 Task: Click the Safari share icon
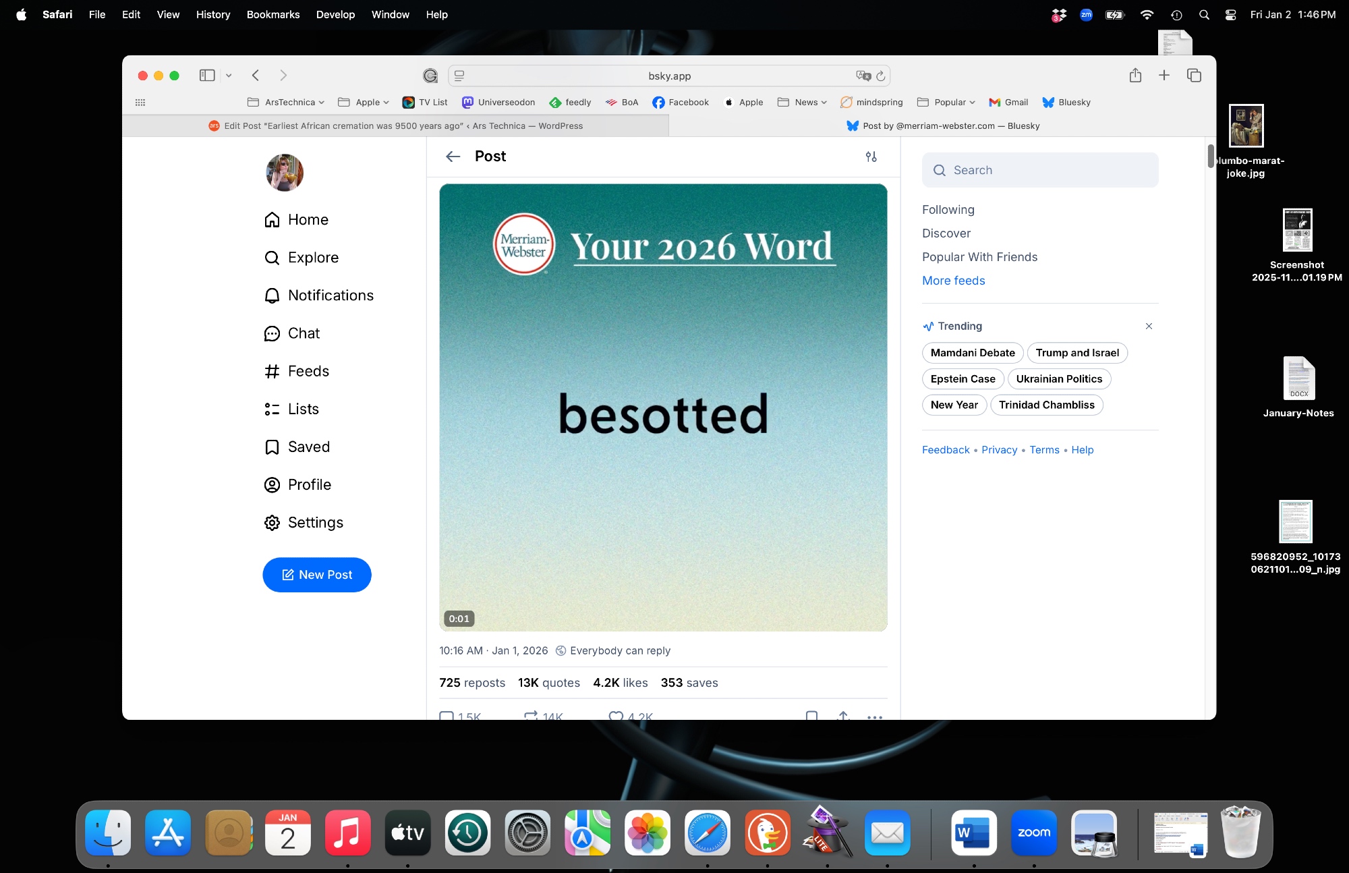point(1135,76)
